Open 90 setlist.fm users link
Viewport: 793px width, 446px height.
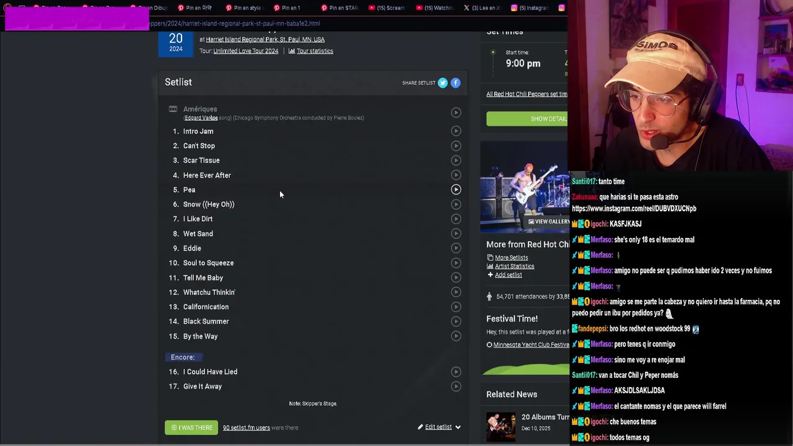tap(247, 427)
